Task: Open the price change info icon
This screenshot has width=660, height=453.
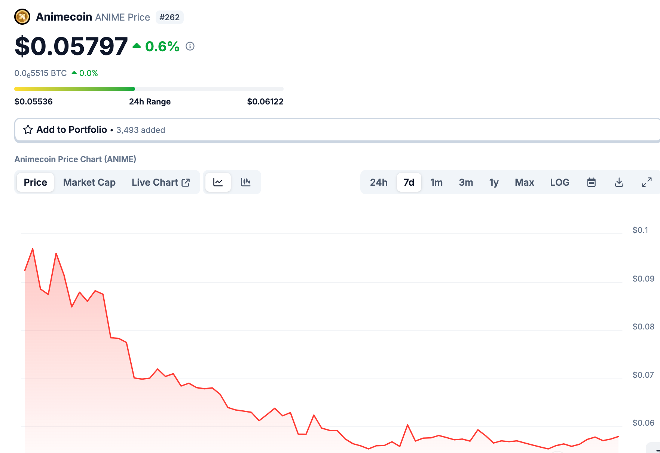Action: pyautogui.click(x=190, y=46)
